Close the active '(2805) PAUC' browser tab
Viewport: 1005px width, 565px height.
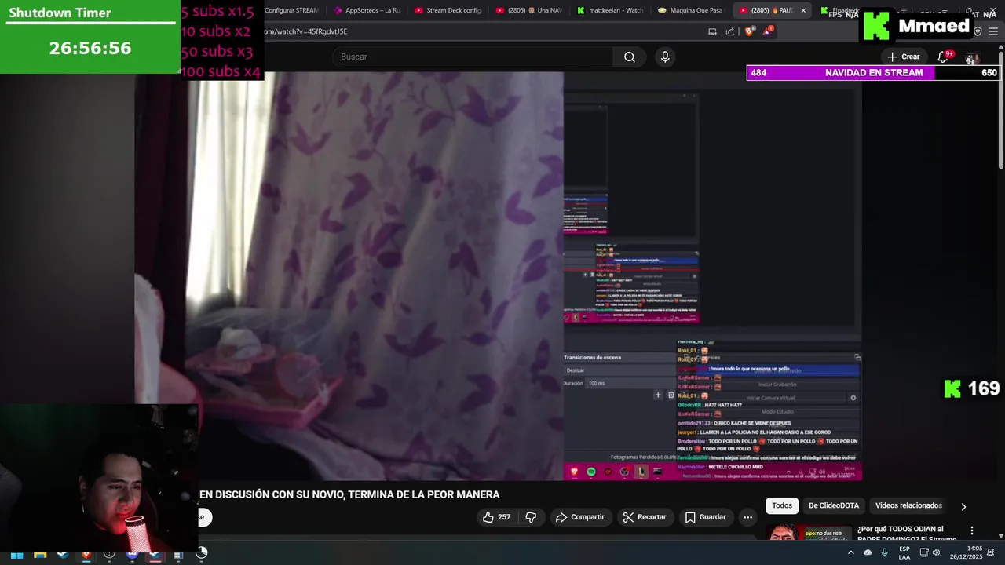tap(802, 10)
